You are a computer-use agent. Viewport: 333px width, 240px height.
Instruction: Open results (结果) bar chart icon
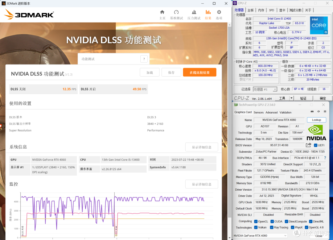click(x=208, y=12)
